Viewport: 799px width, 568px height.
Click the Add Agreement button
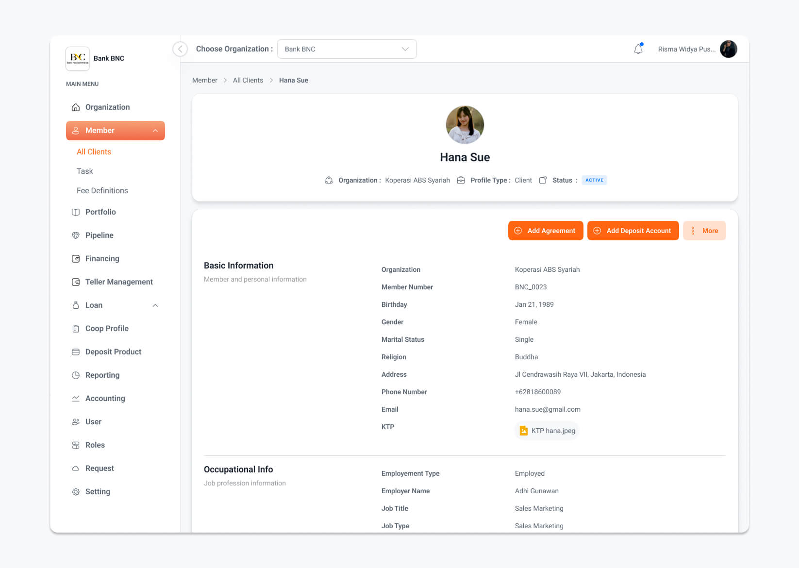[545, 231]
